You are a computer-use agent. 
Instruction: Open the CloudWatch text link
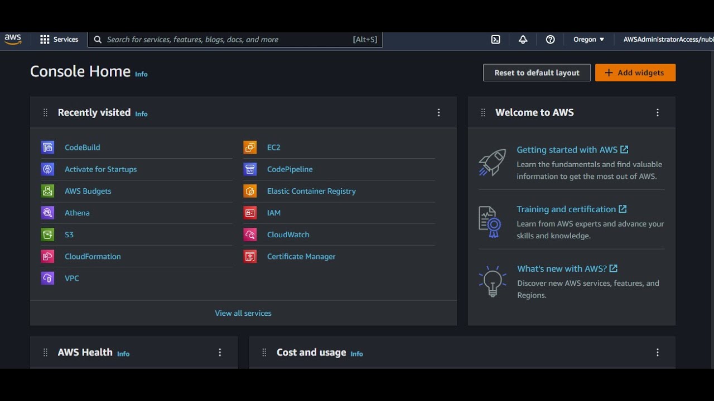(288, 234)
